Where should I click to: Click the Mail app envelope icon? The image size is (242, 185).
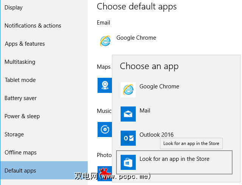click(x=128, y=114)
